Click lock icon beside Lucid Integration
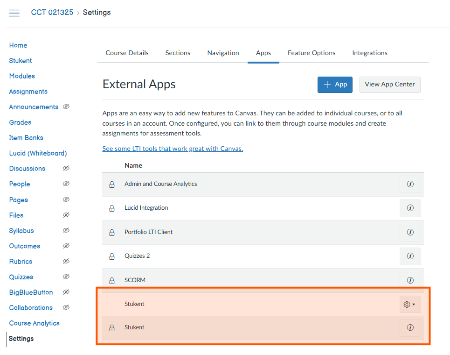Image resolution: width=450 pixels, height=355 pixels. click(112, 208)
